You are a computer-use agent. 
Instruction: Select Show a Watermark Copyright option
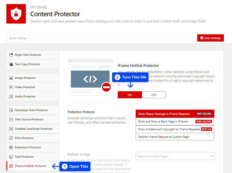pos(175,129)
